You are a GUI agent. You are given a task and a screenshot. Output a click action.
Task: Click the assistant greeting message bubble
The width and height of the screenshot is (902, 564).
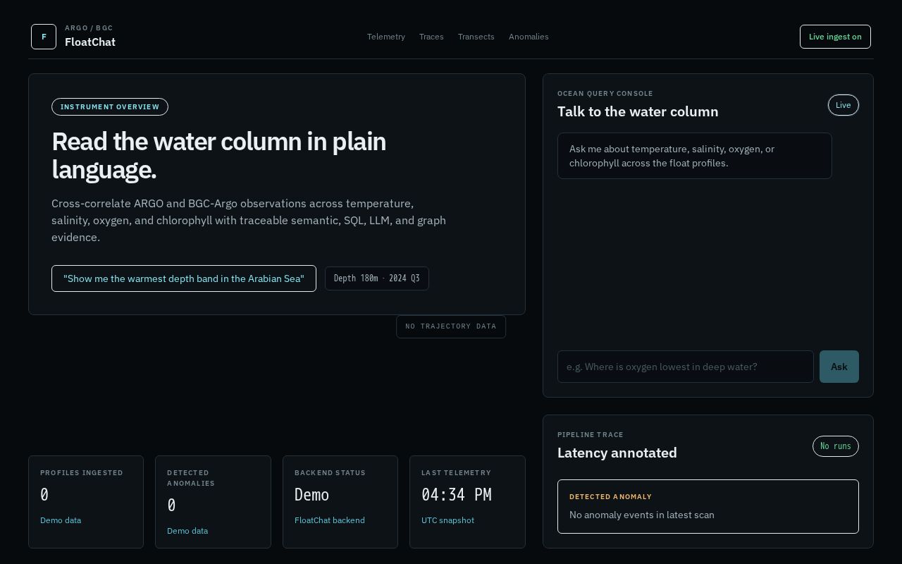click(x=695, y=156)
